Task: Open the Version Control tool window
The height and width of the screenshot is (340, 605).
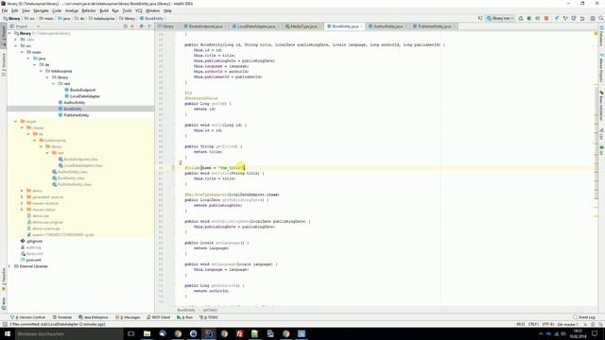Action: 27,317
